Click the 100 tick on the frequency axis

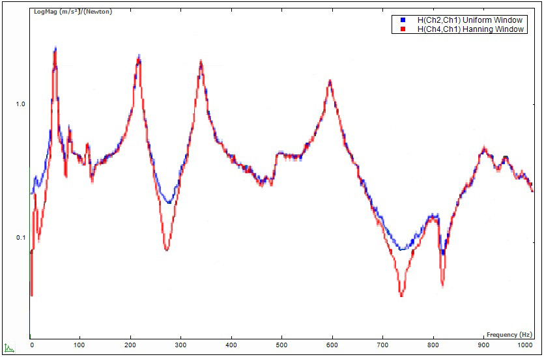click(x=79, y=344)
